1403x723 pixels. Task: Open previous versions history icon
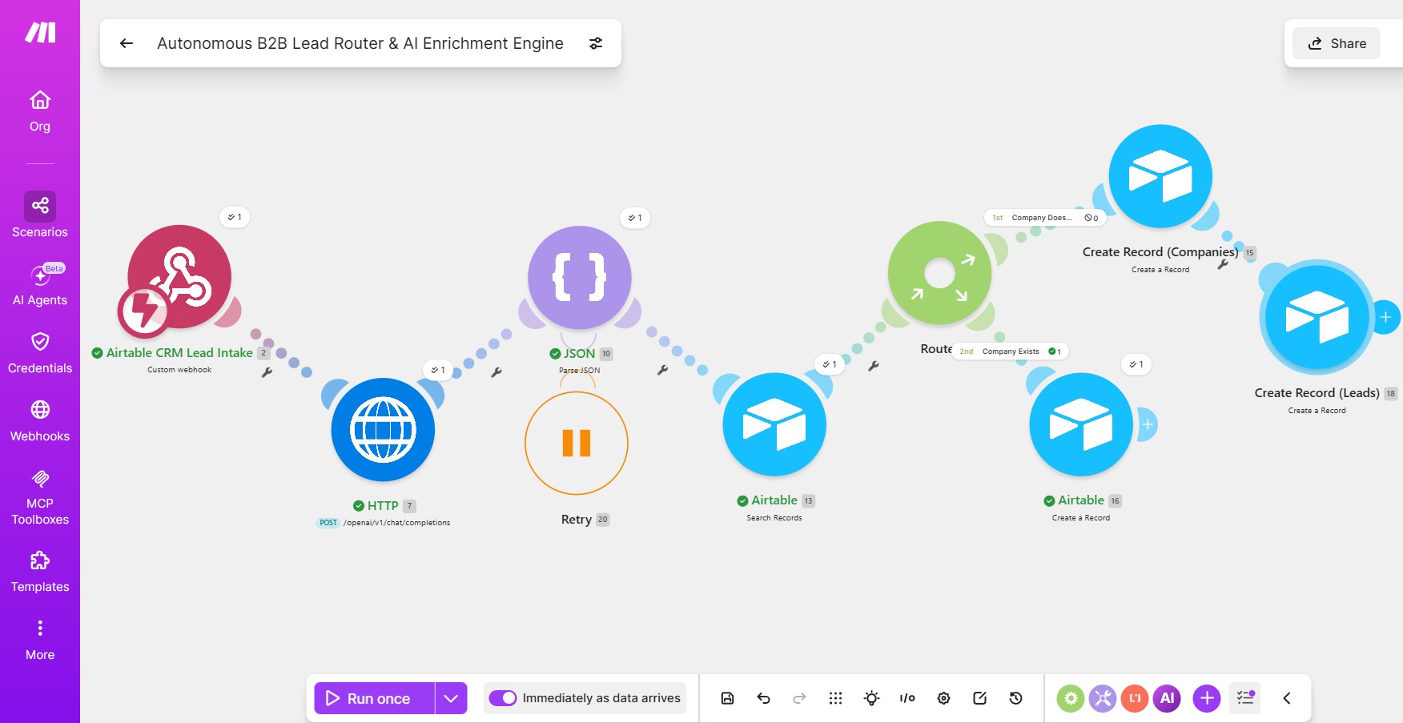[1015, 698]
